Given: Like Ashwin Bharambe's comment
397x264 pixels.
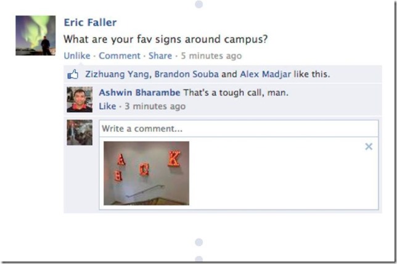Looking at the screenshot, I should tap(107, 107).
